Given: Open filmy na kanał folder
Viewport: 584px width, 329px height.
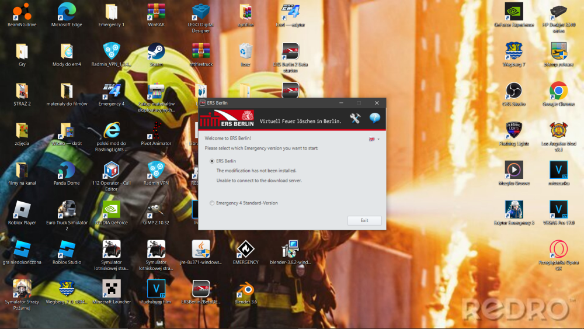Looking at the screenshot, I should [22, 174].
